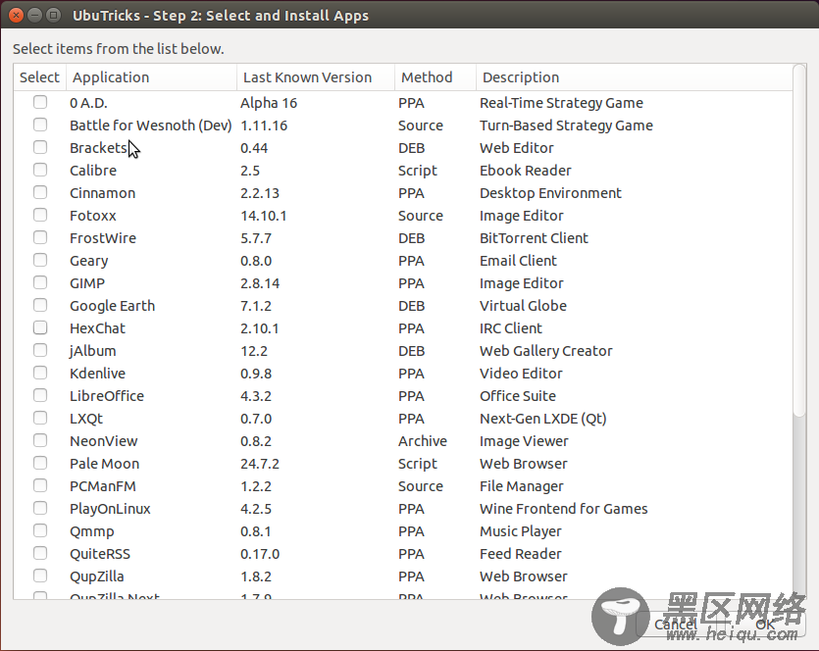
Task: Click the "2.8.14" version of GIMP
Action: pos(260,283)
